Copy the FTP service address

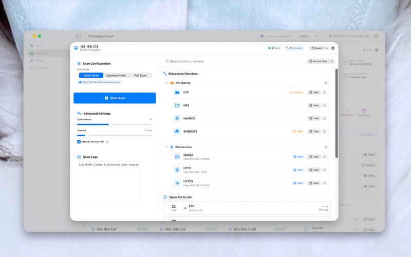click(x=314, y=93)
